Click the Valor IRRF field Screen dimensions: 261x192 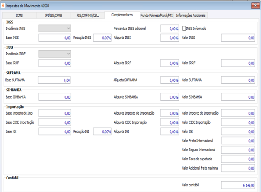[x=238, y=63]
